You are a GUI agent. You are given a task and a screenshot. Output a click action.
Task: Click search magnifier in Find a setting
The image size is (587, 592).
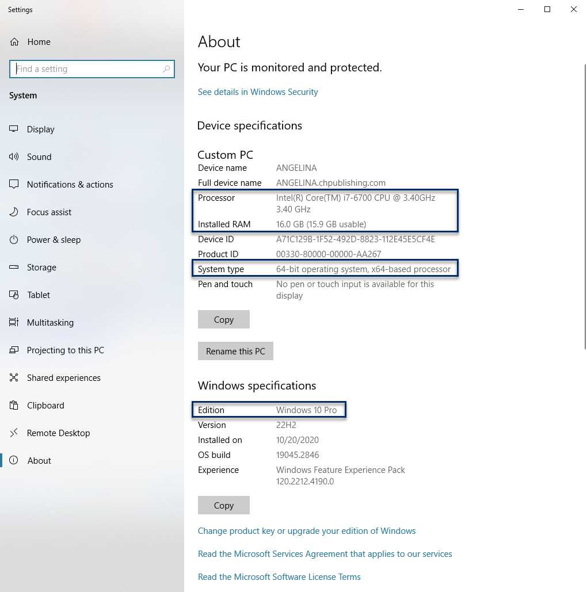[x=166, y=69]
